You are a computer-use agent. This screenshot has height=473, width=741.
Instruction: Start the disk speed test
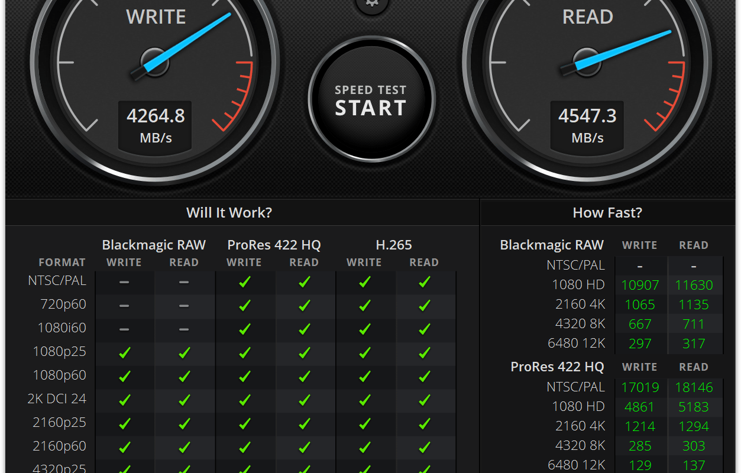click(x=371, y=99)
